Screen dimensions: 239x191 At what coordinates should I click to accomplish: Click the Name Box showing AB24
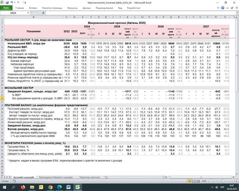(13, 13)
